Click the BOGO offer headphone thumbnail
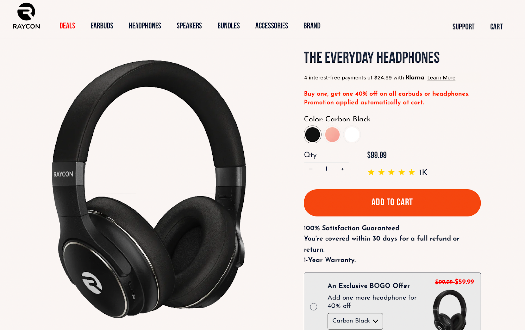 click(x=450, y=310)
